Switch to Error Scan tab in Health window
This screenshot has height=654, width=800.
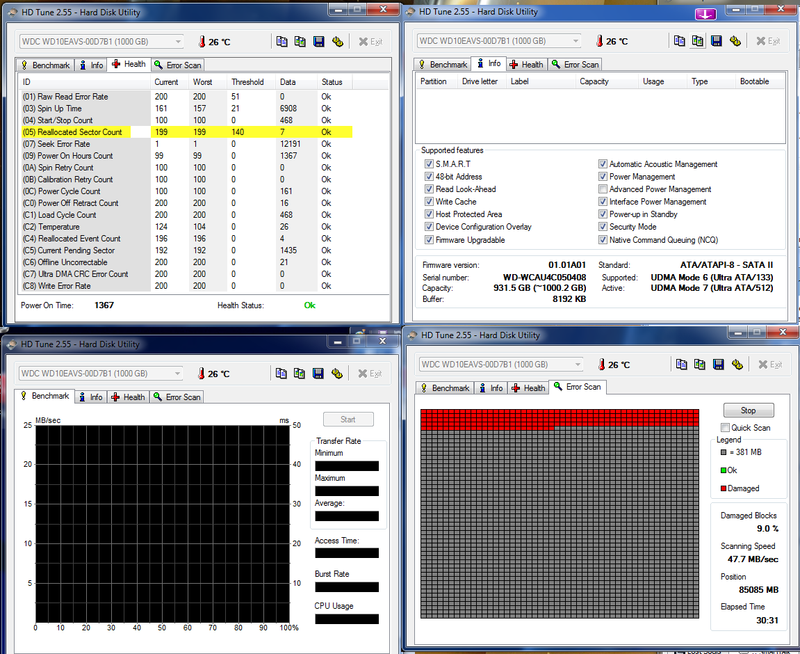(x=177, y=65)
